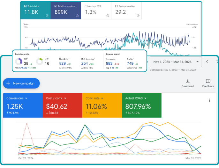Enable the Average position checkbox

point(117,6)
